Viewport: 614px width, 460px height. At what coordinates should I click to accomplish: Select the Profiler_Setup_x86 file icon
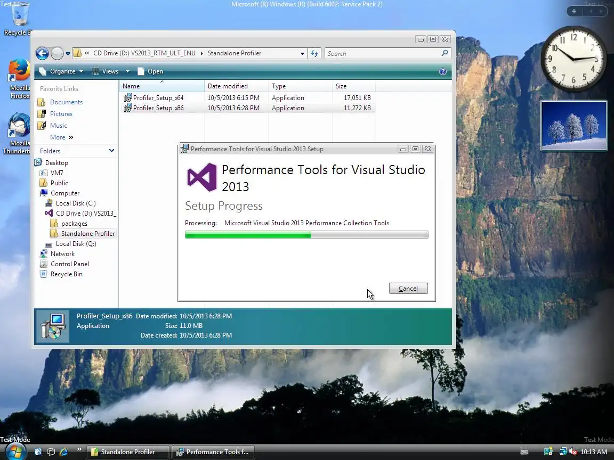click(x=128, y=108)
